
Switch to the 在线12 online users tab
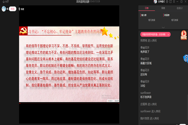point(180,8)
